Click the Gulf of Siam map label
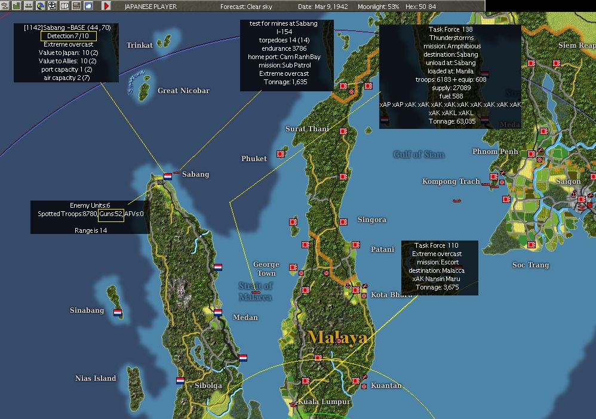 click(419, 154)
